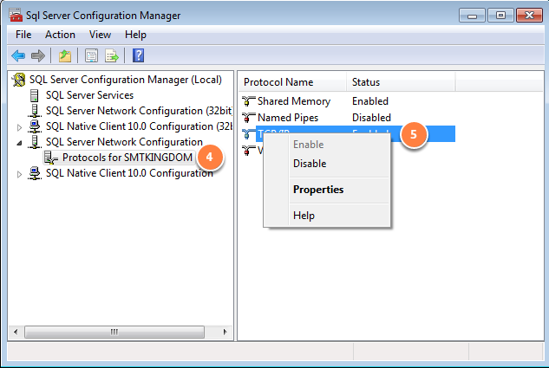Select SQL Server Services in the tree
Screen dimensions: 549x368
[x=89, y=95]
